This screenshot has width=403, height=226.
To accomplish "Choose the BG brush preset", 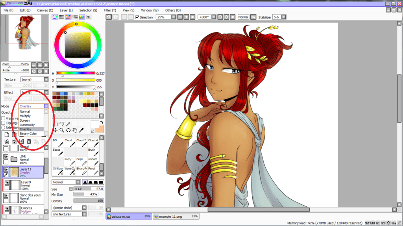I will 58,143.
